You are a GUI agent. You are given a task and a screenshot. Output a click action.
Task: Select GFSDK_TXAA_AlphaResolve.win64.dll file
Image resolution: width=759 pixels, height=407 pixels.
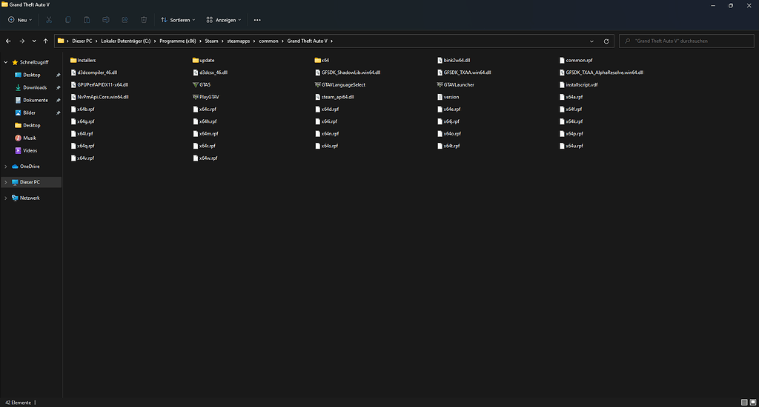pyautogui.click(x=601, y=73)
